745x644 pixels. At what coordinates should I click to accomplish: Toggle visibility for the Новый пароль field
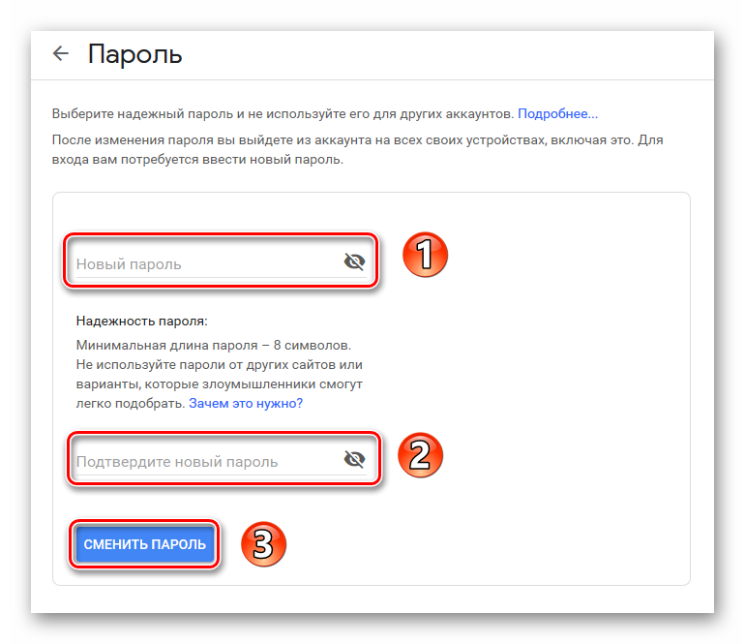click(x=354, y=261)
